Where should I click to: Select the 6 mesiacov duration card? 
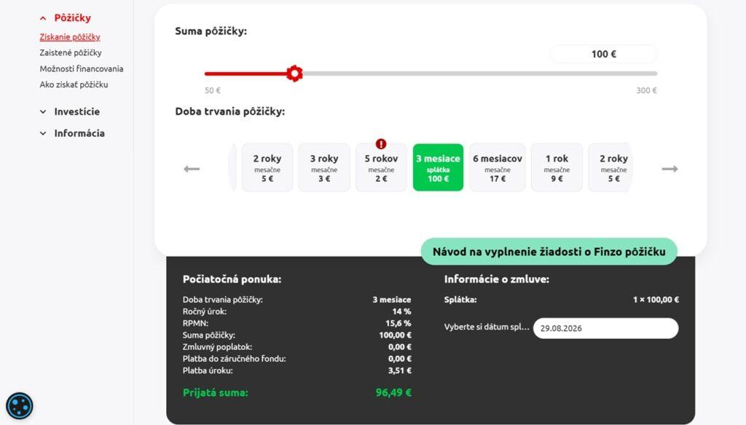[497, 167]
